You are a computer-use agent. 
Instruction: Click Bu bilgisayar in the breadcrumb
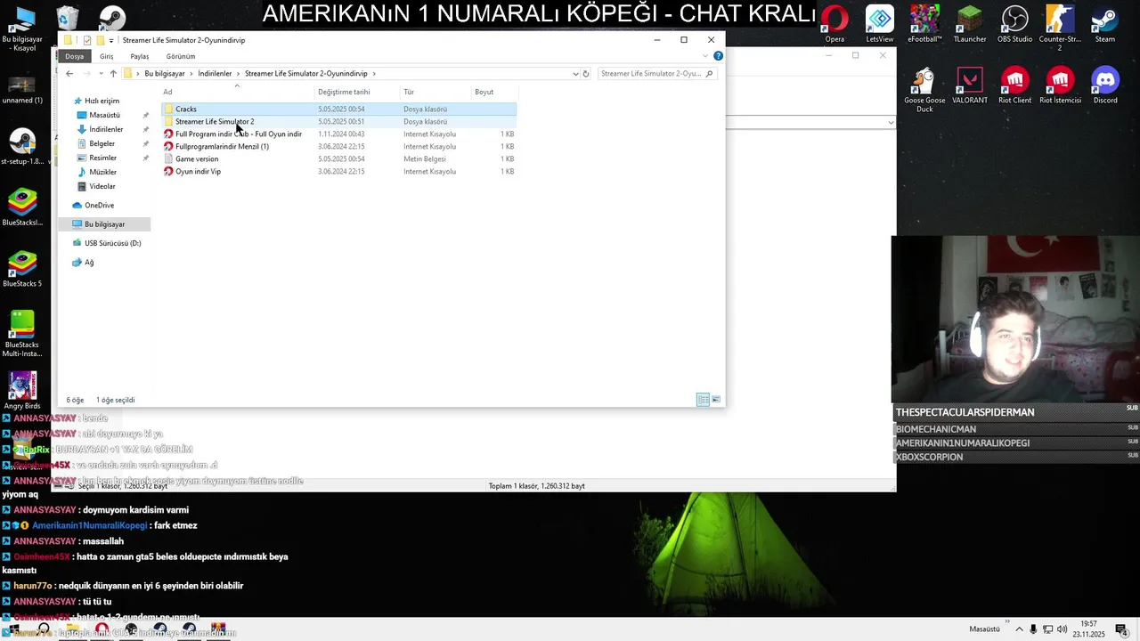[x=165, y=74]
